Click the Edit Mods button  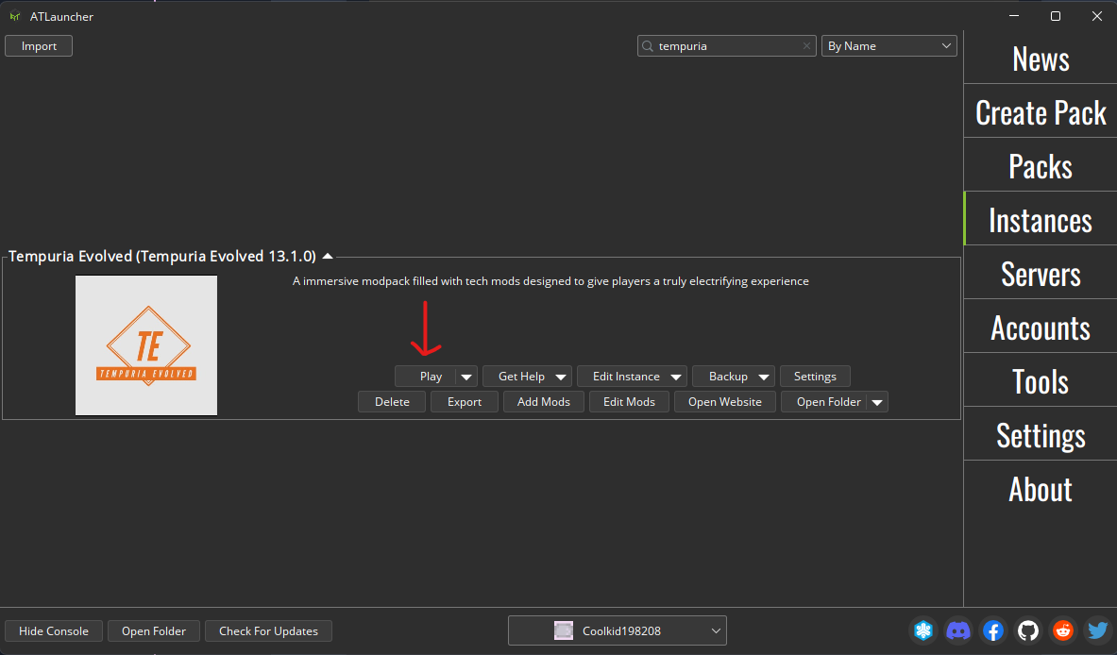coord(629,402)
